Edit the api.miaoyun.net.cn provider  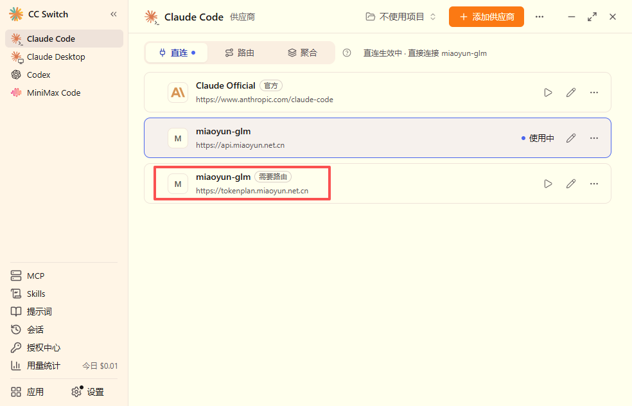pos(571,138)
